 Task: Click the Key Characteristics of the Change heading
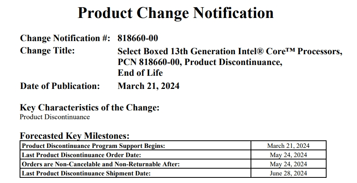coord(90,108)
